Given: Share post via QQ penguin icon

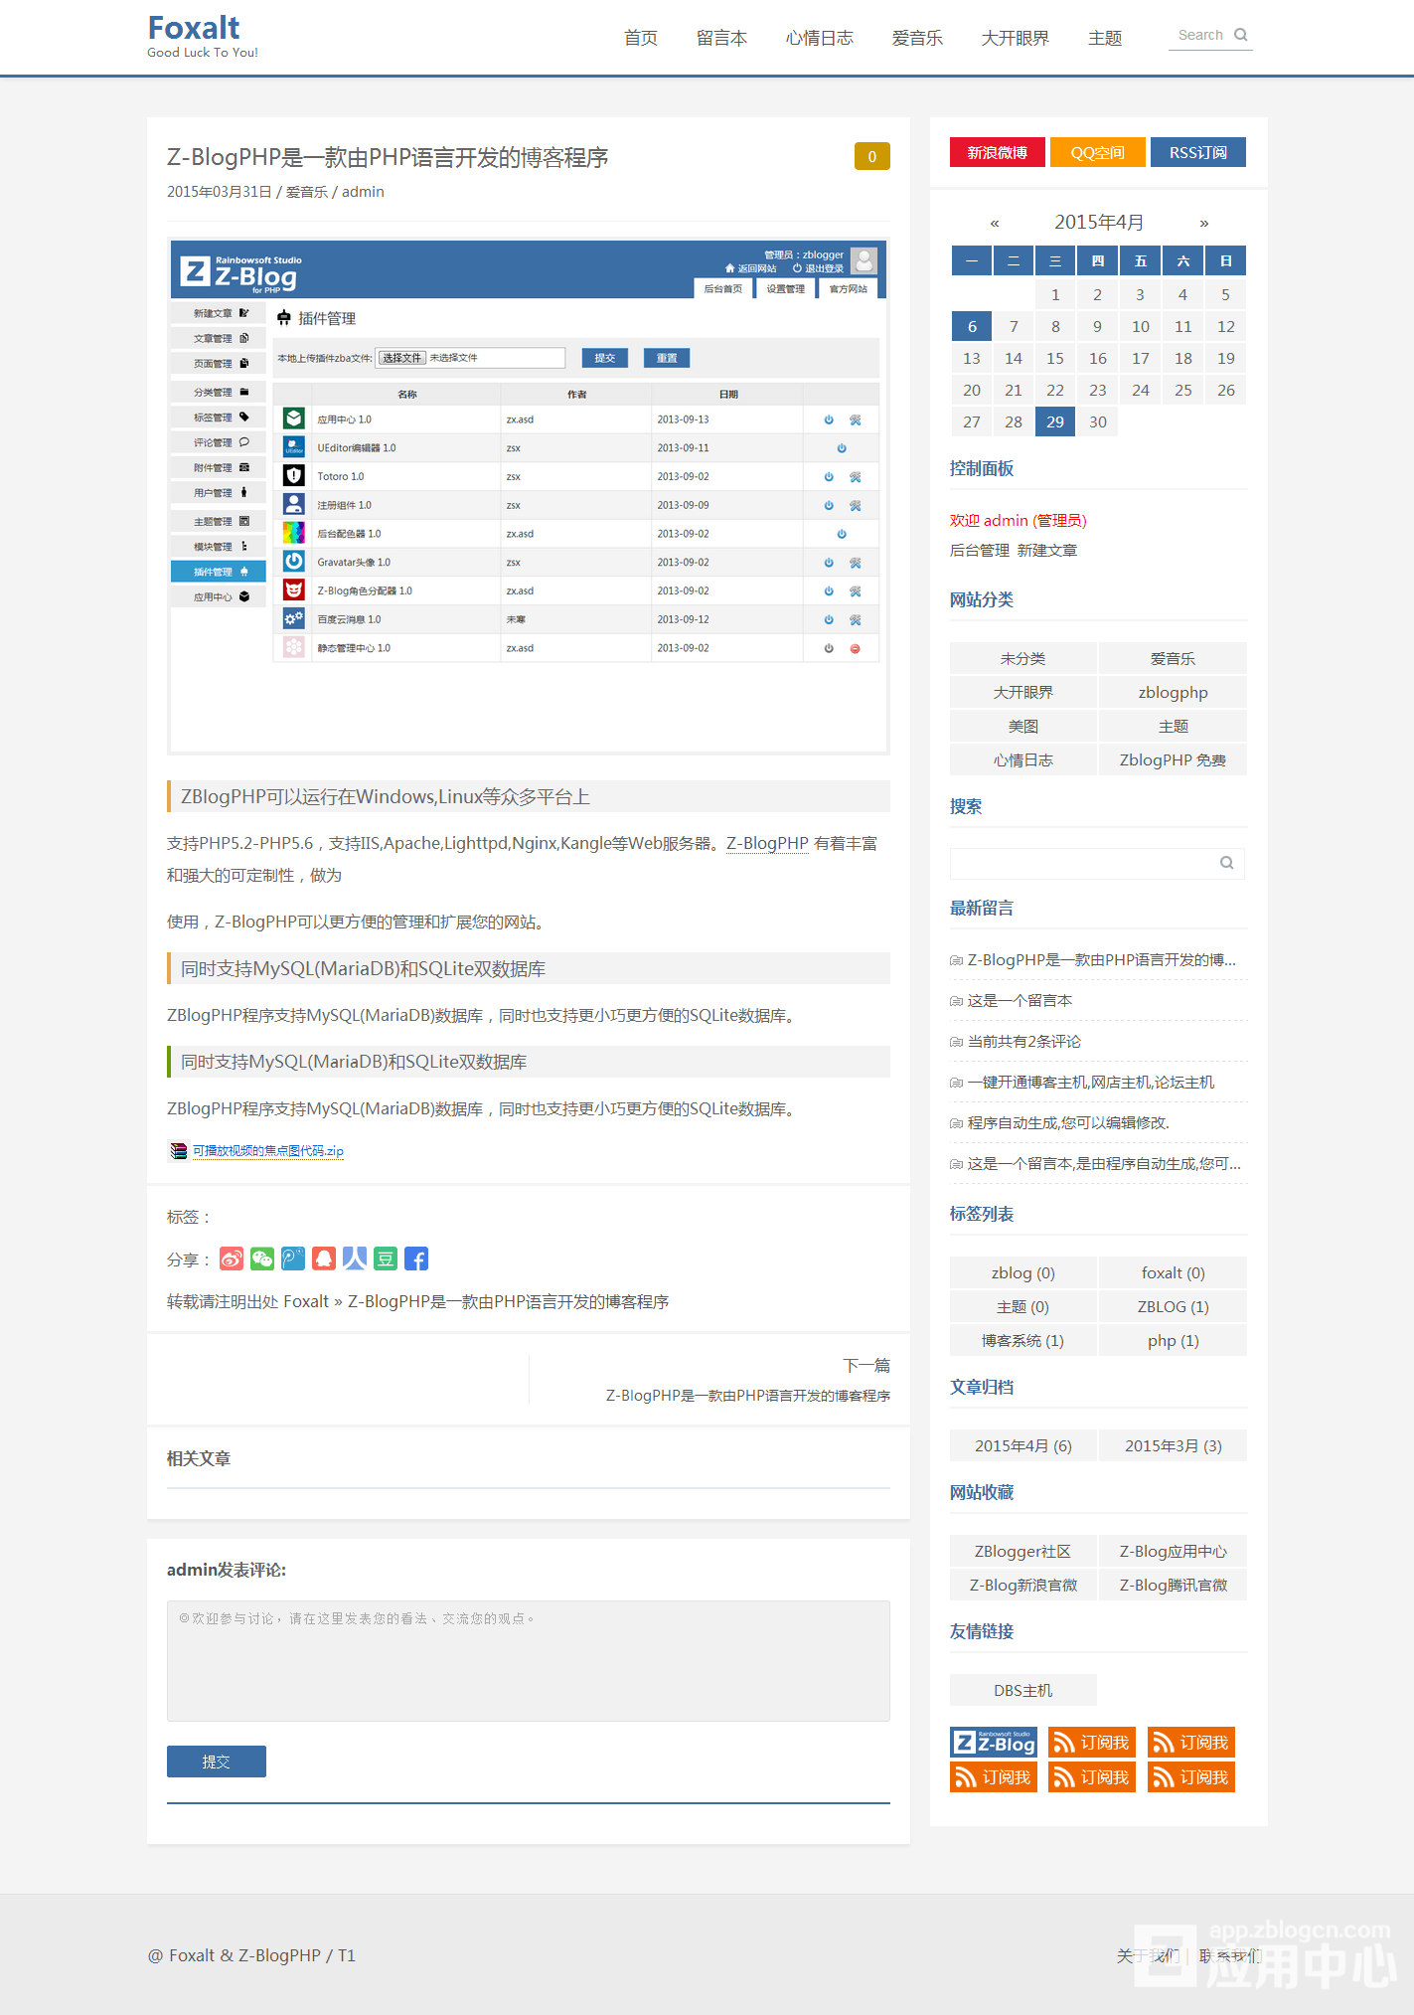Looking at the screenshot, I should tap(324, 1259).
